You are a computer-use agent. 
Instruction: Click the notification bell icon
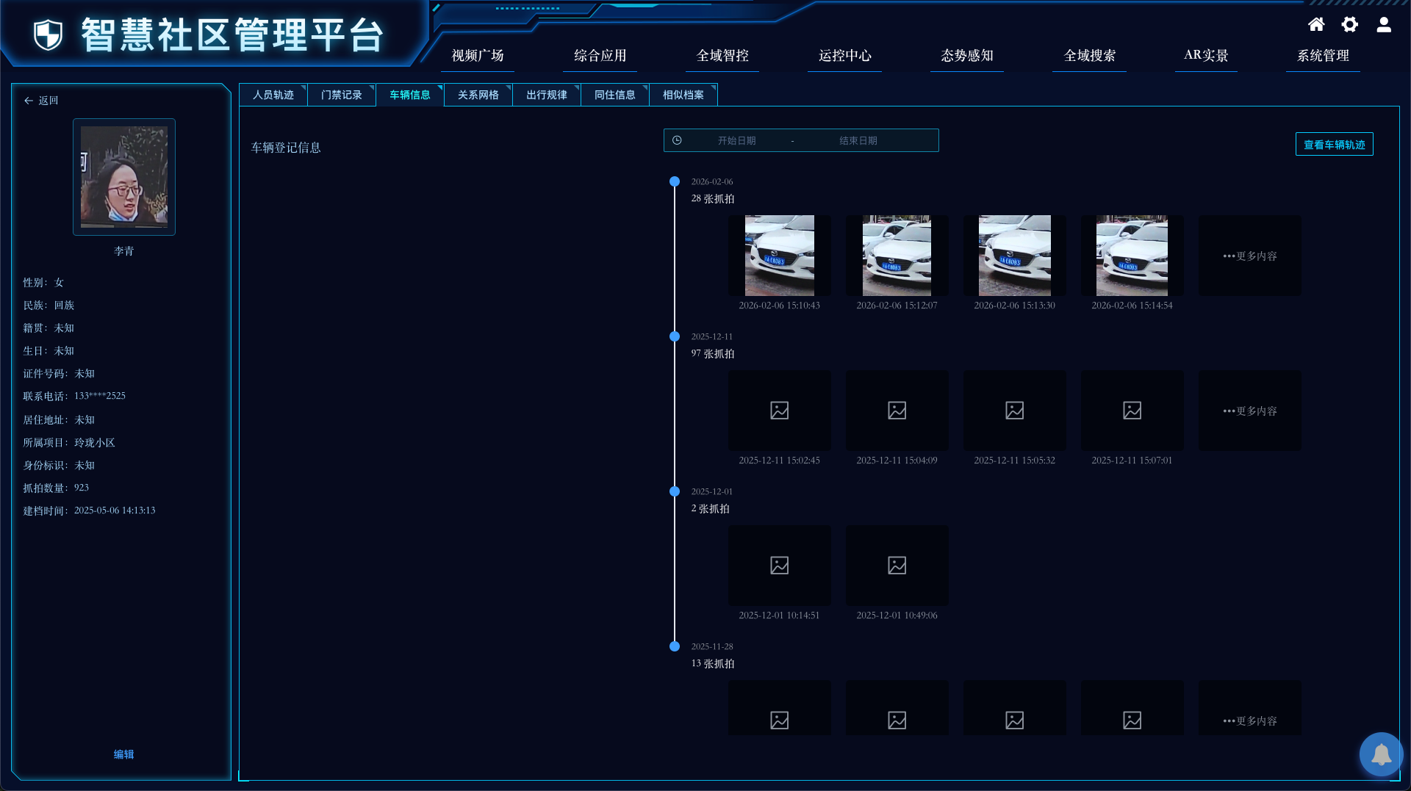pyautogui.click(x=1382, y=754)
